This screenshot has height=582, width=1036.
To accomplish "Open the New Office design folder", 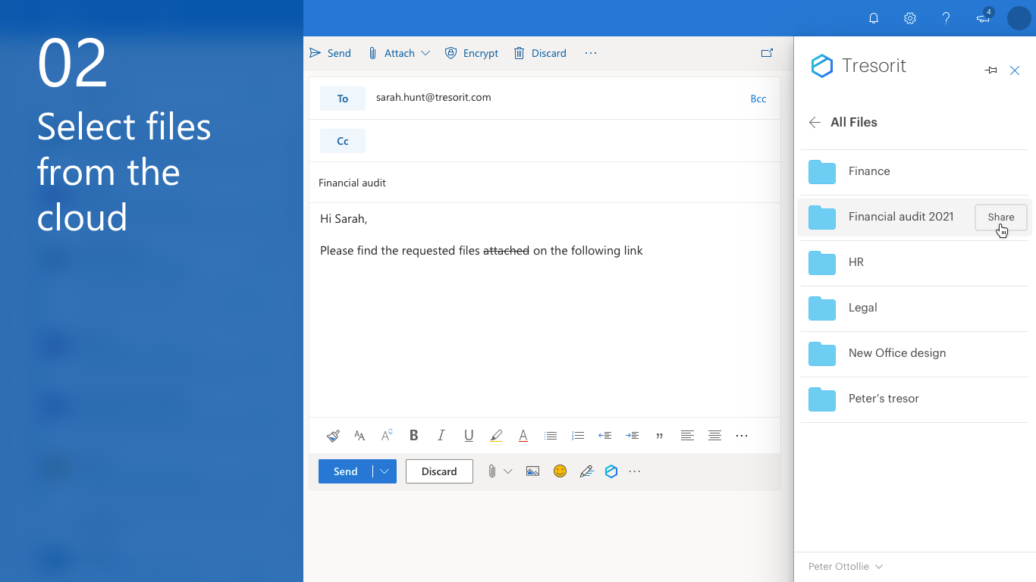I will (x=915, y=354).
